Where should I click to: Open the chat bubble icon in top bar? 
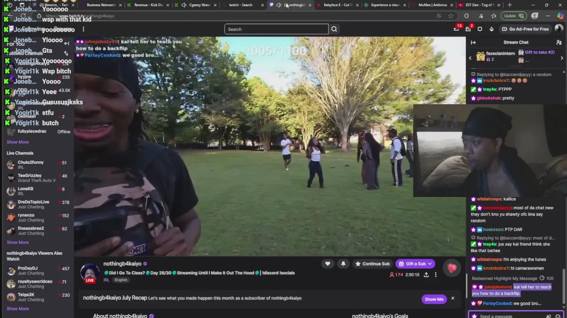click(480, 29)
